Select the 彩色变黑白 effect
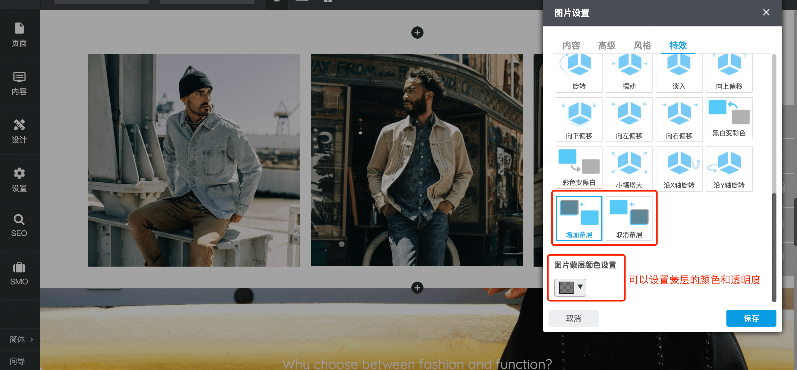 [579, 168]
